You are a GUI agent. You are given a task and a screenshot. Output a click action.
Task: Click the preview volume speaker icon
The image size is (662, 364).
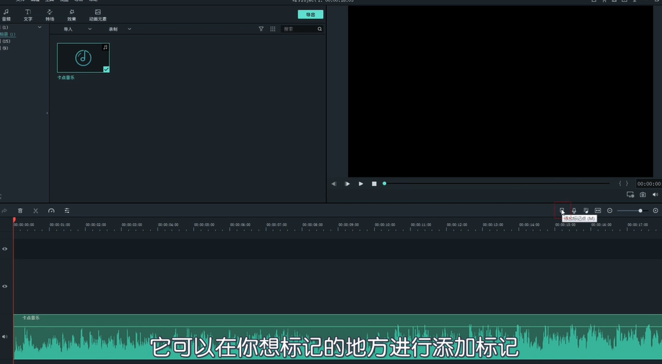pyautogui.click(x=655, y=195)
